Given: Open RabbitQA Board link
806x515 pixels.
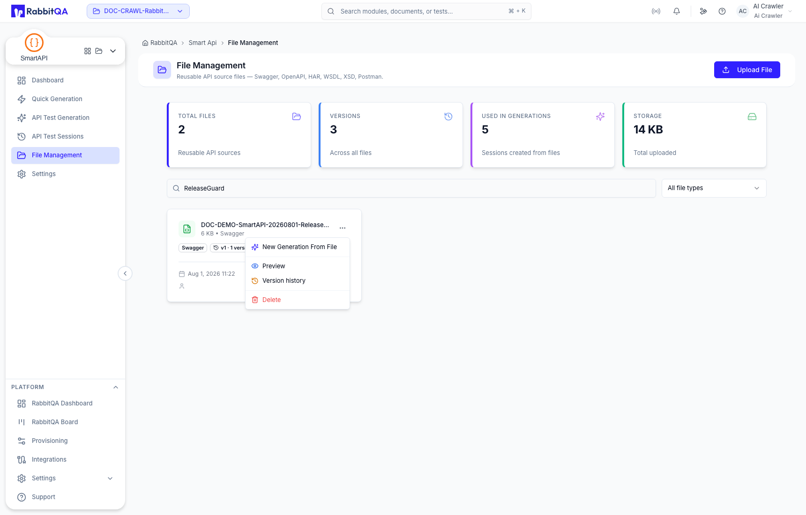Looking at the screenshot, I should (x=65, y=422).
